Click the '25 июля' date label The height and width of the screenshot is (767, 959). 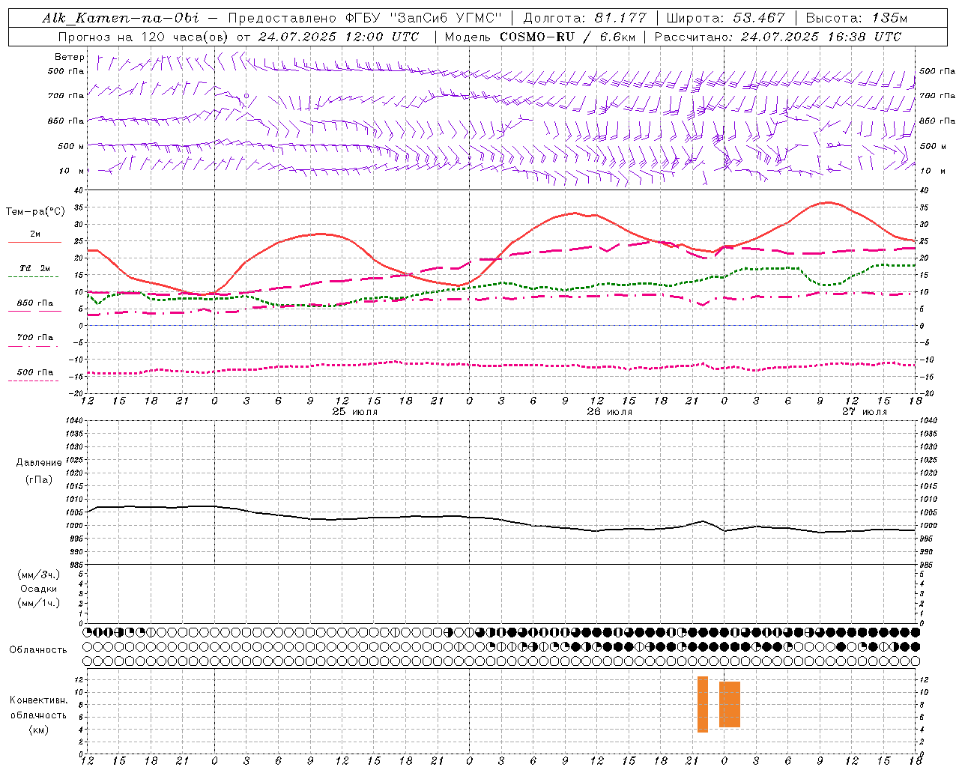355,412
